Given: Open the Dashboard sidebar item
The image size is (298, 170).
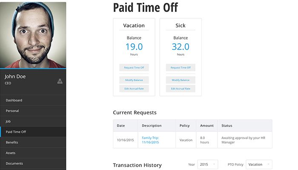Looking at the screenshot, I should pos(14,100).
